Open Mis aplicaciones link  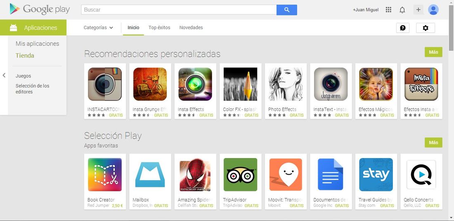[37, 44]
